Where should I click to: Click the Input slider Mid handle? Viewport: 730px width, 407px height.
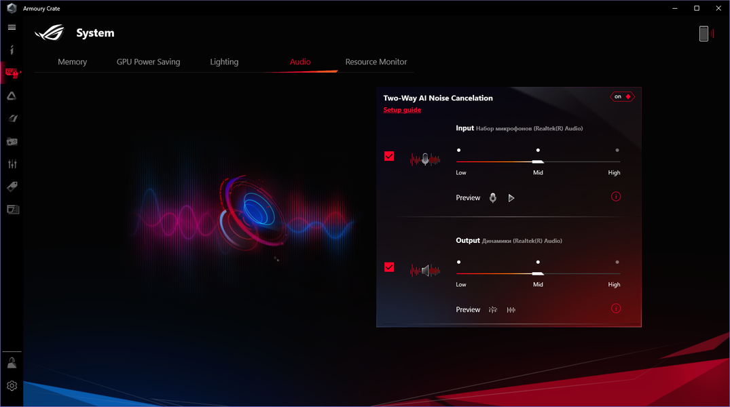(538, 161)
